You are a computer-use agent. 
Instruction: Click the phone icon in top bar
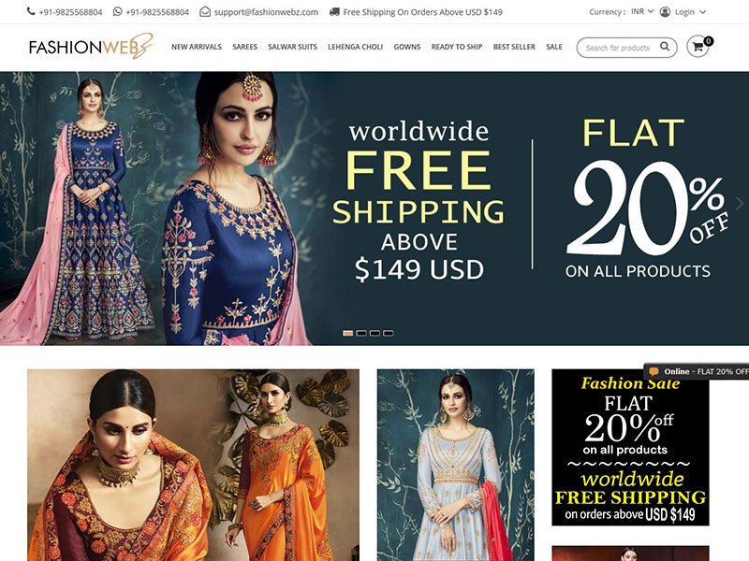(31, 11)
